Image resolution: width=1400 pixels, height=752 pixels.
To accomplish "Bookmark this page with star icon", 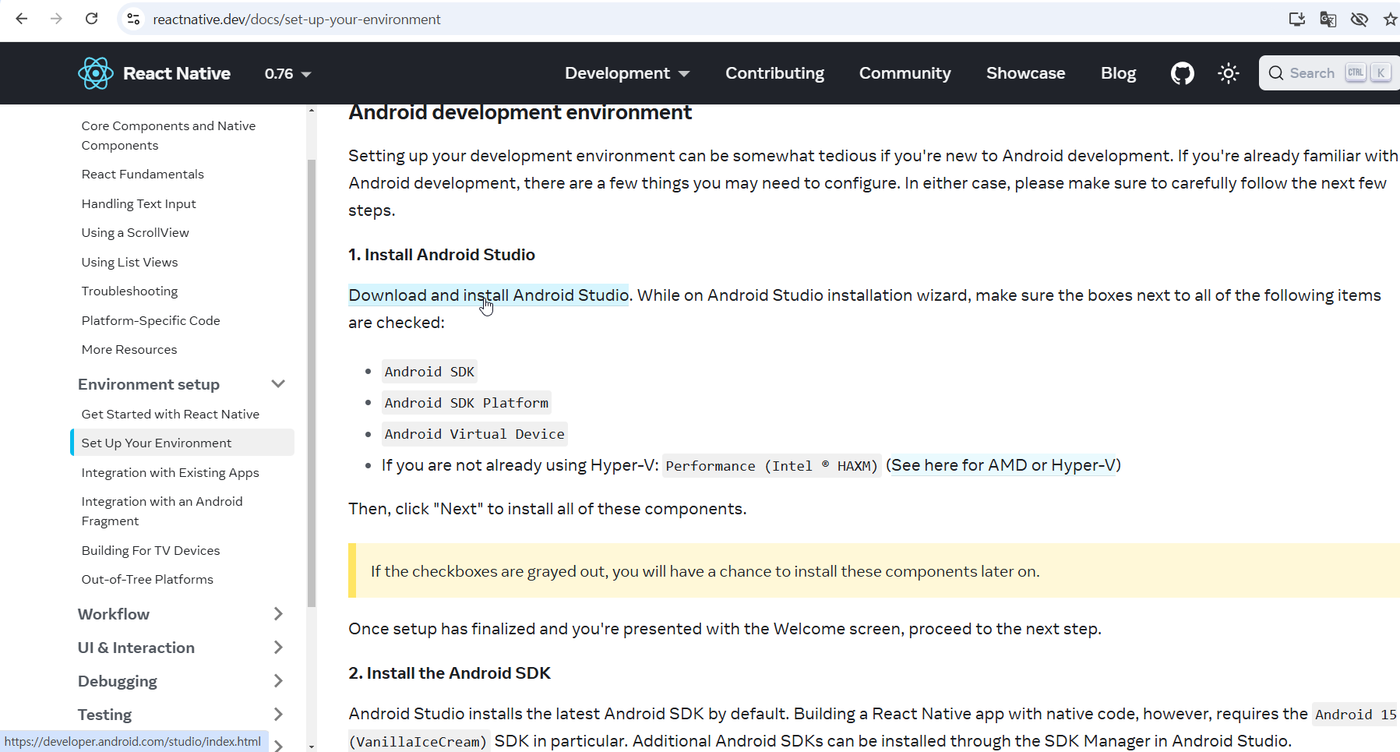I will (x=1390, y=19).
